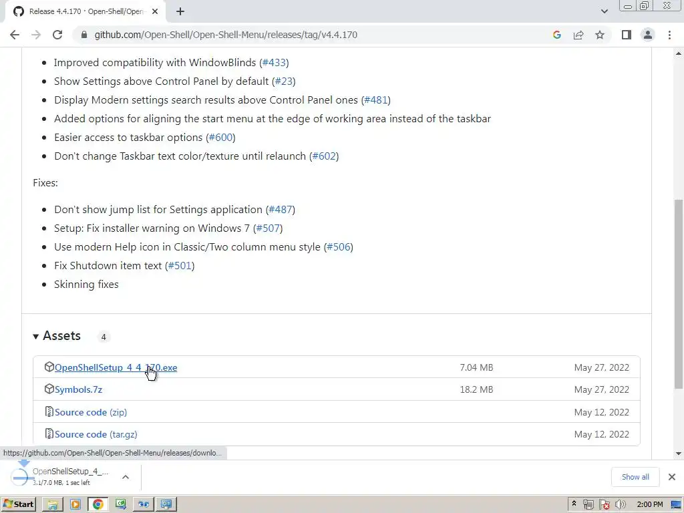Open the download item options chevron
The width and height of the screenshot is (684, 513).
pyautogui.click(x=126, y=477)
